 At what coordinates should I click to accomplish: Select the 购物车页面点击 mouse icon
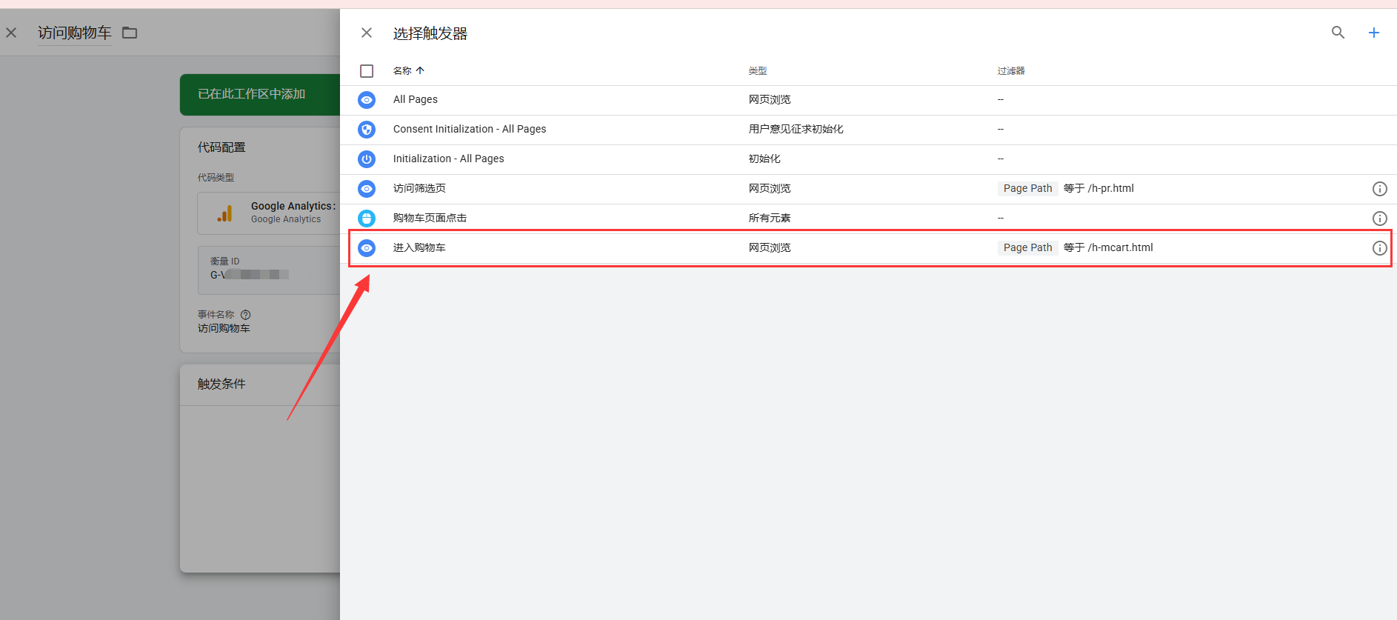pyautogui.click(x=367, y=219)
